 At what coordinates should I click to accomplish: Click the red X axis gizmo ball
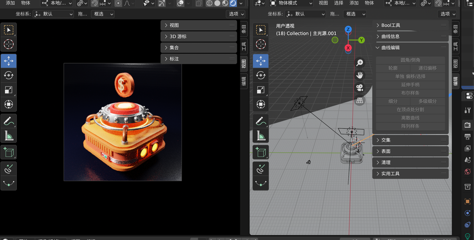(x=348, y=48)
